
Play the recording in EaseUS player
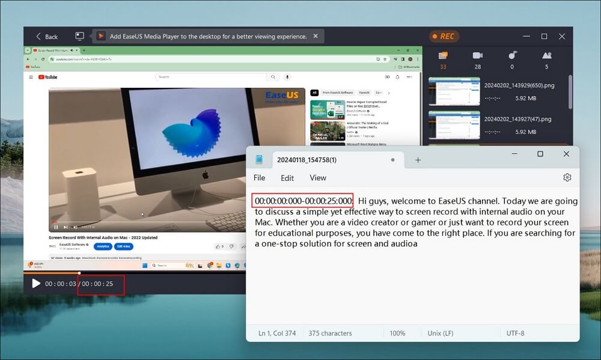click(x=36, y=284)
